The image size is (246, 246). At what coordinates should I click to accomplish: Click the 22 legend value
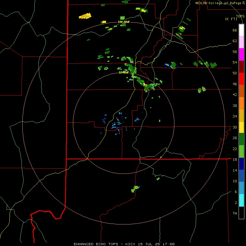pos(235,149)
